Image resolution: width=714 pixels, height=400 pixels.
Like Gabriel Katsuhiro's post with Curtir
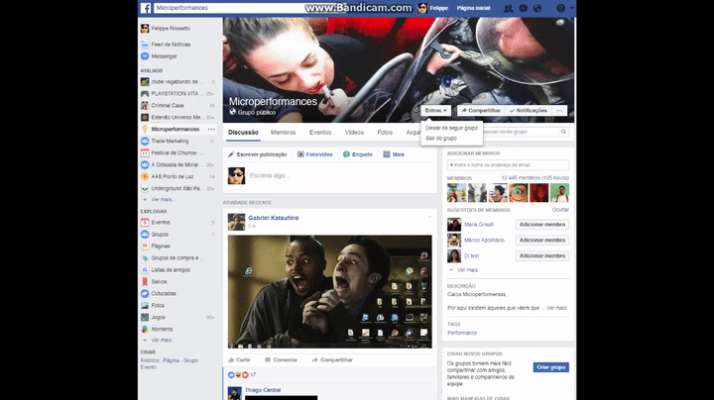(239, 359)
